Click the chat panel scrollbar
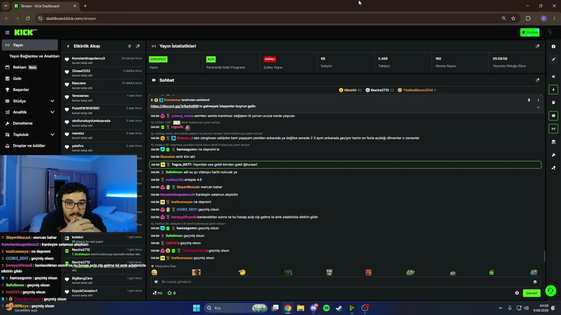 point(544,256)
